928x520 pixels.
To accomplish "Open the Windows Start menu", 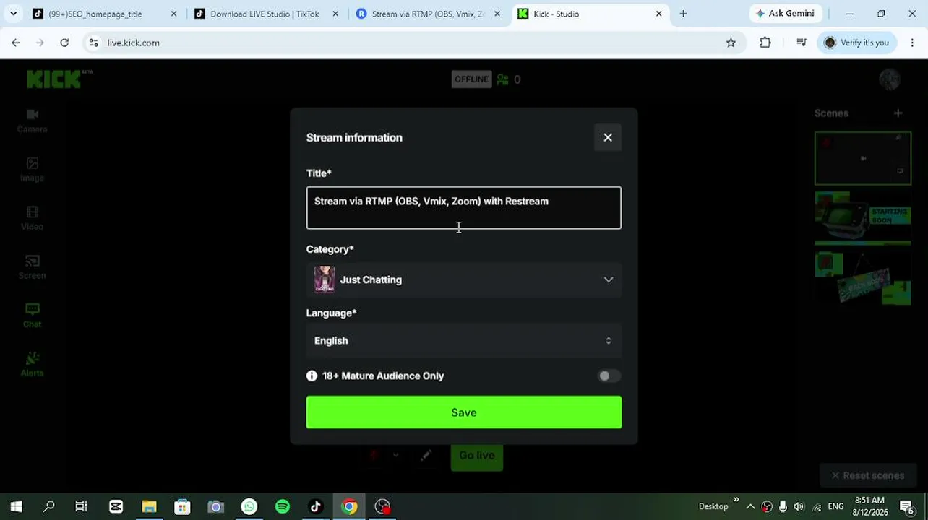I will tap(16, 506).
